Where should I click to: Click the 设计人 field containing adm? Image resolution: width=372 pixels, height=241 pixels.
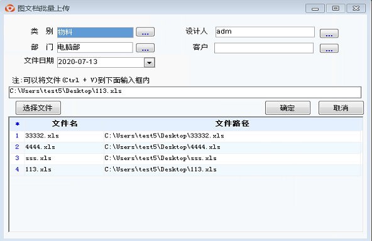coord(265,32)
